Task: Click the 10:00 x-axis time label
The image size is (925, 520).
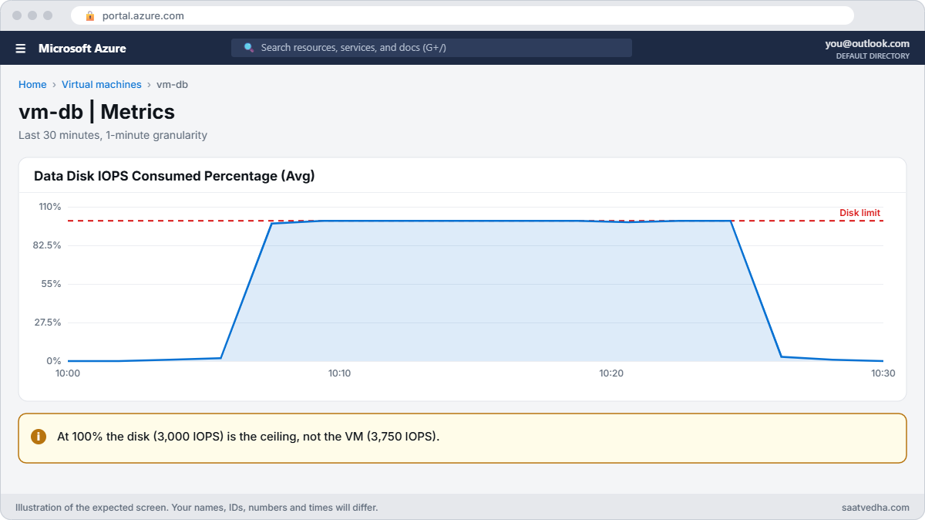Action: coord(68,373)
